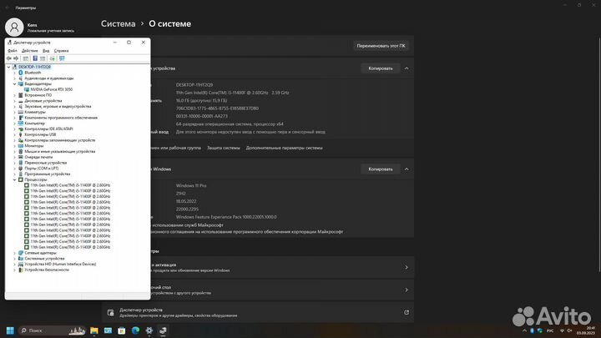
Task: Open Microsoft Store from taskbar
Action: (x=122, y=330)
